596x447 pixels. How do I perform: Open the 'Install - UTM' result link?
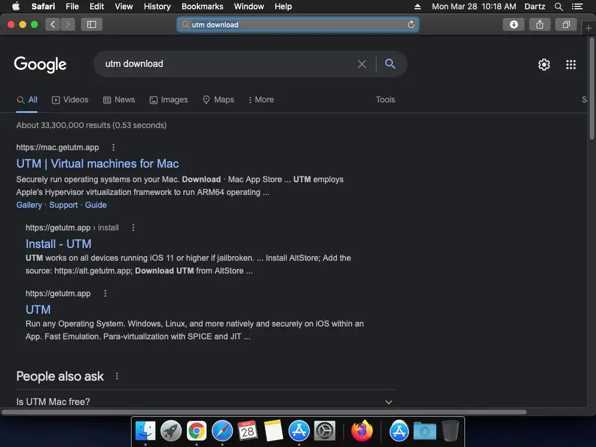(x=58, y=244)
